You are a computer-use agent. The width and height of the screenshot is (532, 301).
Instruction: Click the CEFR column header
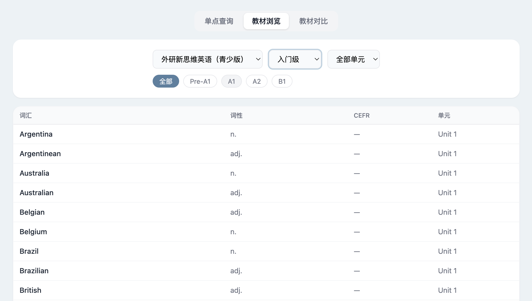[x=362, y=116]
